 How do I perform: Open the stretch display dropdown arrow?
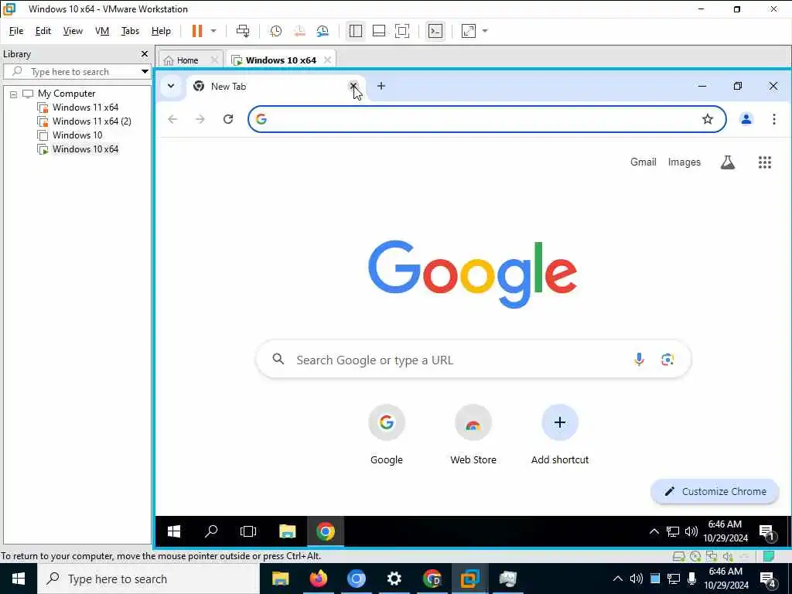[485, 31]
